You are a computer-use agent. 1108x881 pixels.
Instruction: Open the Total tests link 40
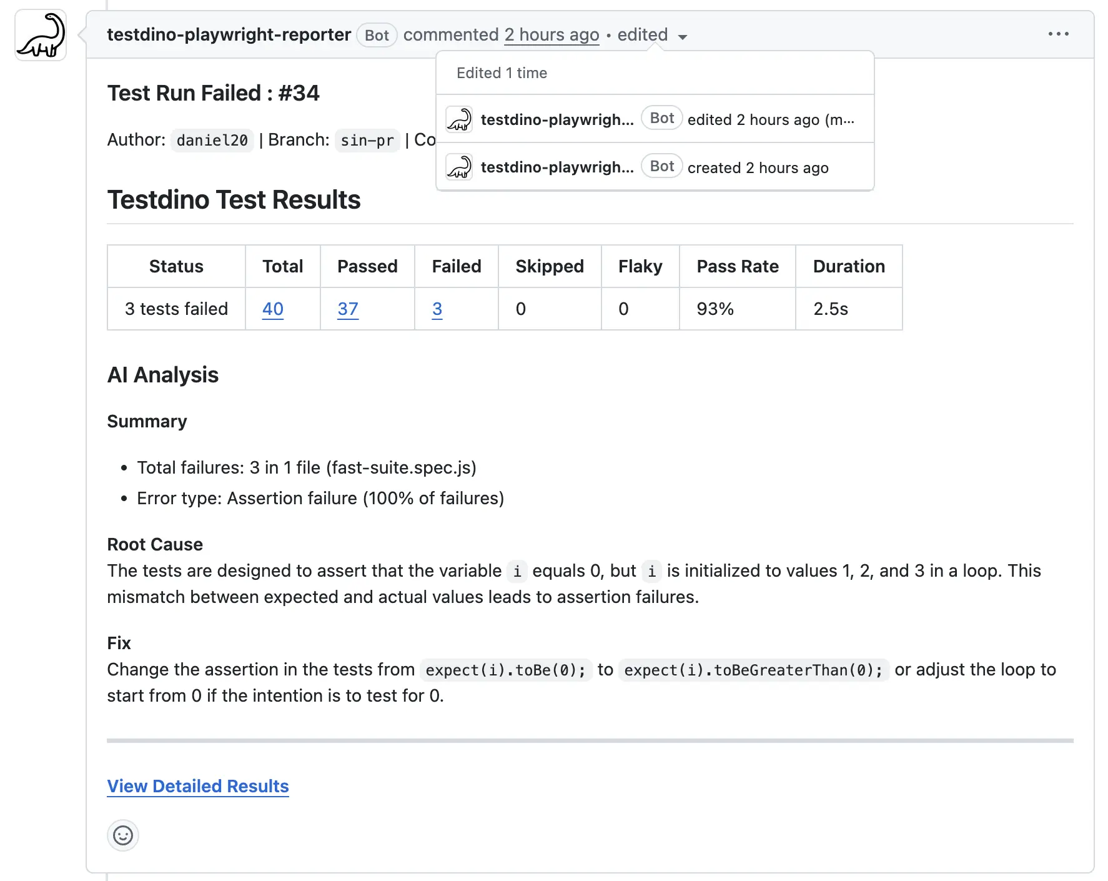point(273,309)
